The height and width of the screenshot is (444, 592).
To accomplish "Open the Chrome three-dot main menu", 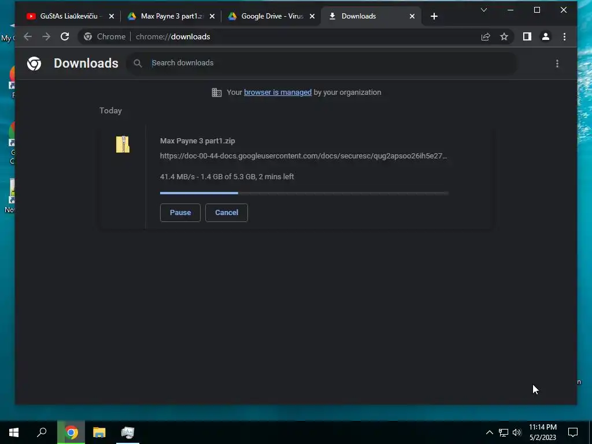I will click(564, 36).
